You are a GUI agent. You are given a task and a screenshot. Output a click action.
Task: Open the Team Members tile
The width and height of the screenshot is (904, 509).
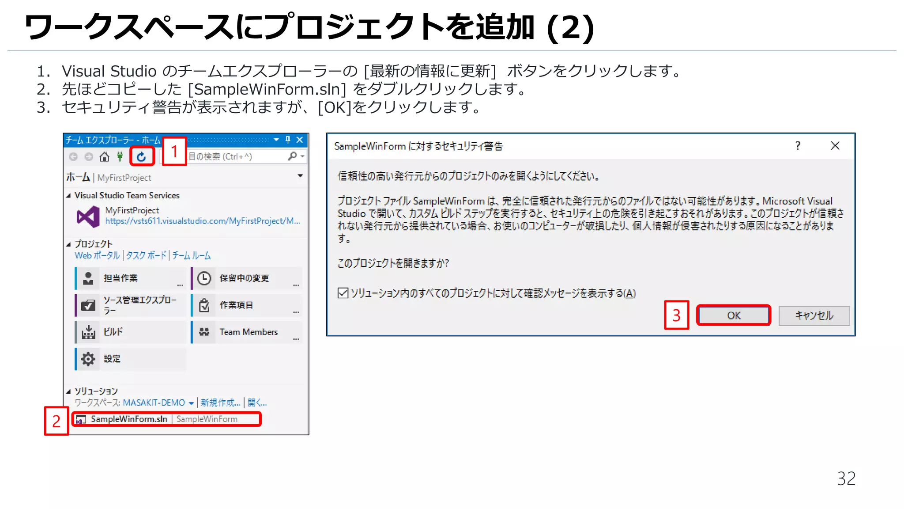point(247,332)
